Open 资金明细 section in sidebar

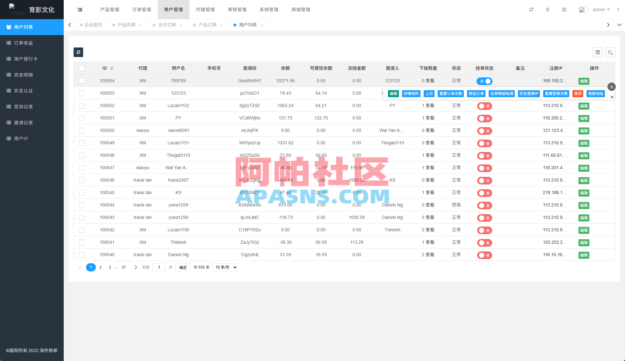23,75
